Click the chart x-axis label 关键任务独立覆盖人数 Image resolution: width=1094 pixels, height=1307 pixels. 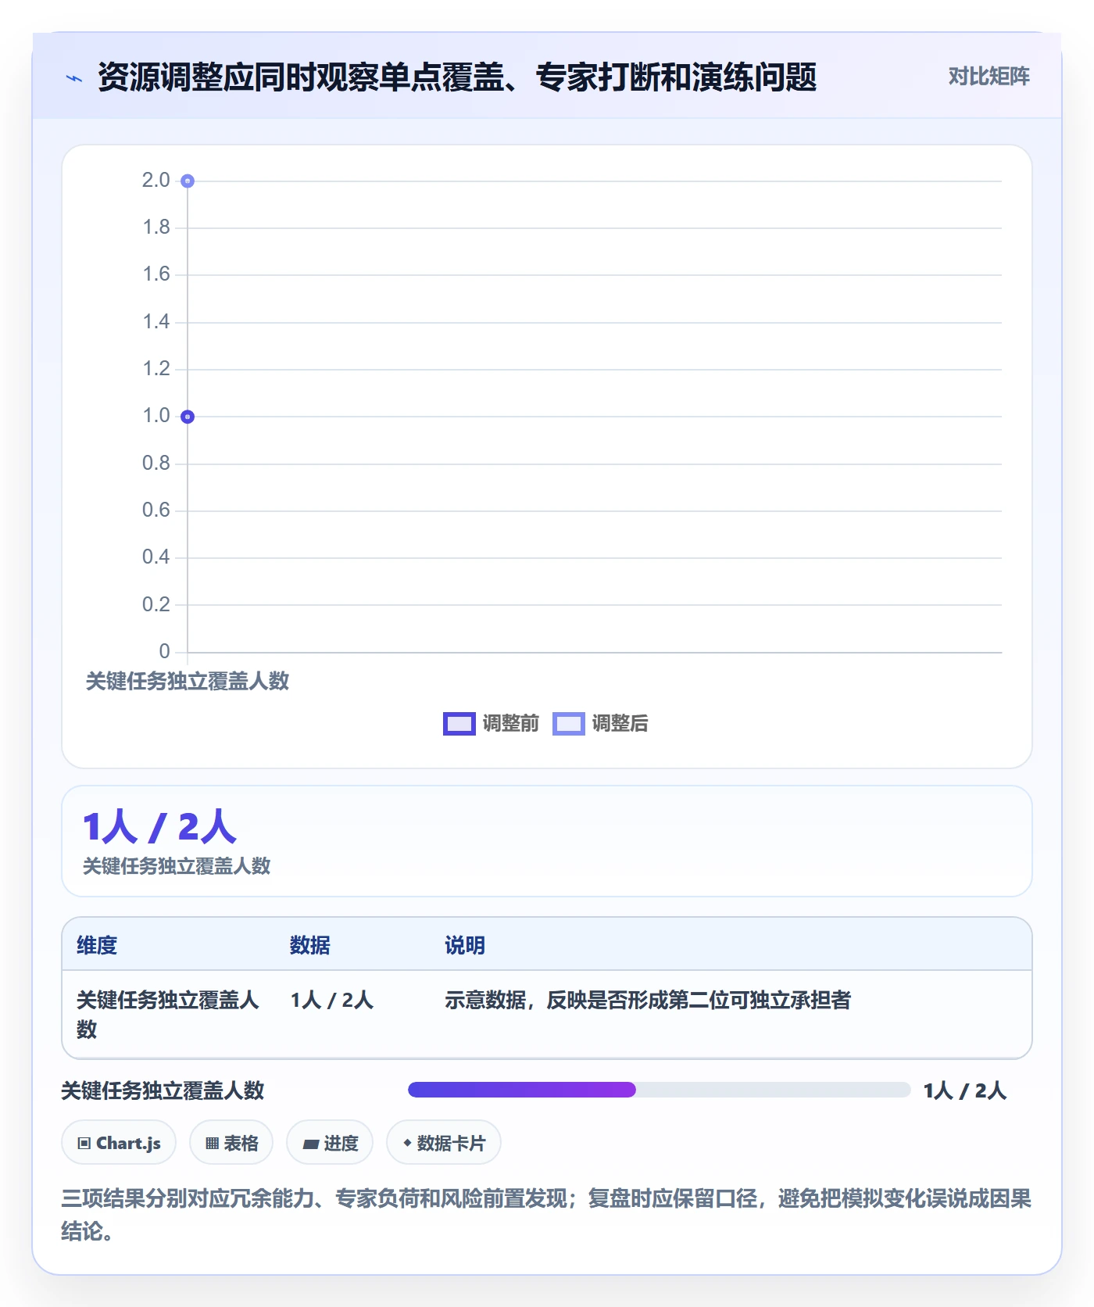point(188,682)
